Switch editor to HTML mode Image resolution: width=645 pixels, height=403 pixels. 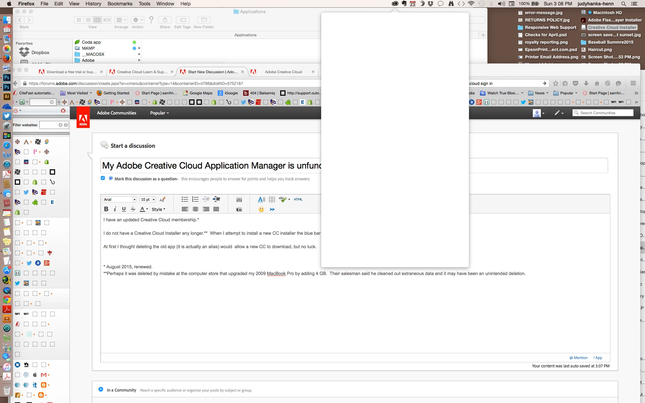point(298,199)
